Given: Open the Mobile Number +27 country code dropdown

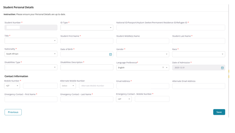Looking at the screenshot, I should tap(12, 86).
